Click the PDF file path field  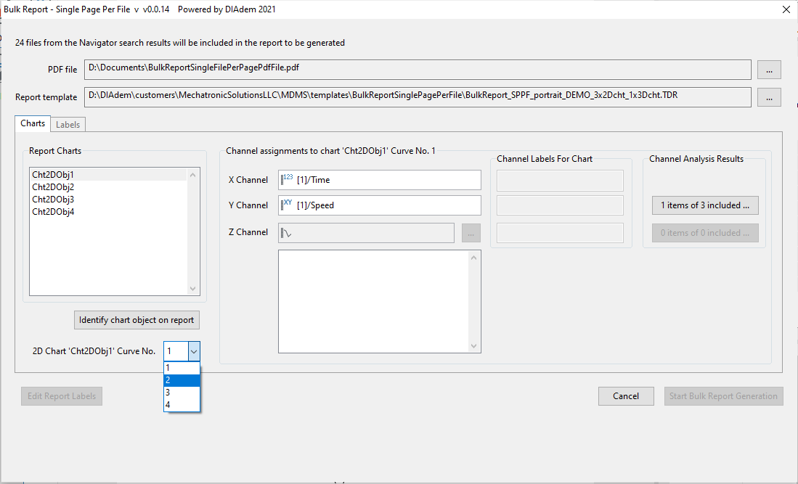[418, 69]
